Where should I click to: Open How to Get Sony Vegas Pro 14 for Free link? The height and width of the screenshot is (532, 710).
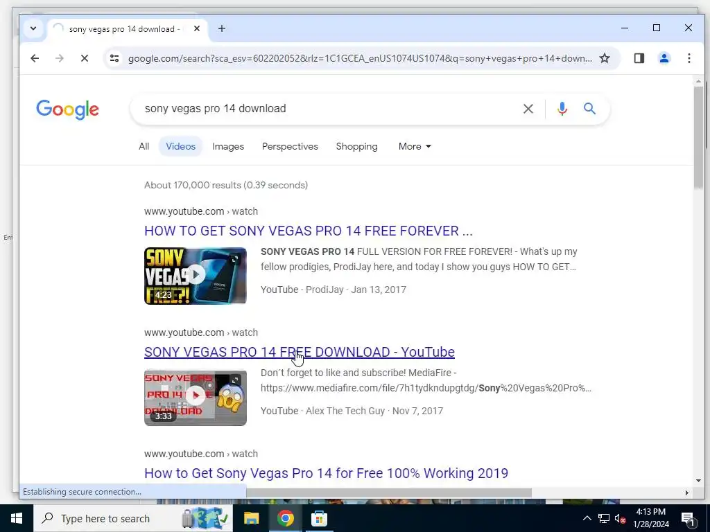[326, 473]
